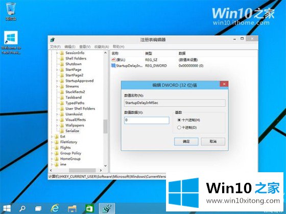Click Cancel button in DWORD dialog
This screenshot has height=214, width=286.
click(x=213, y=142)
